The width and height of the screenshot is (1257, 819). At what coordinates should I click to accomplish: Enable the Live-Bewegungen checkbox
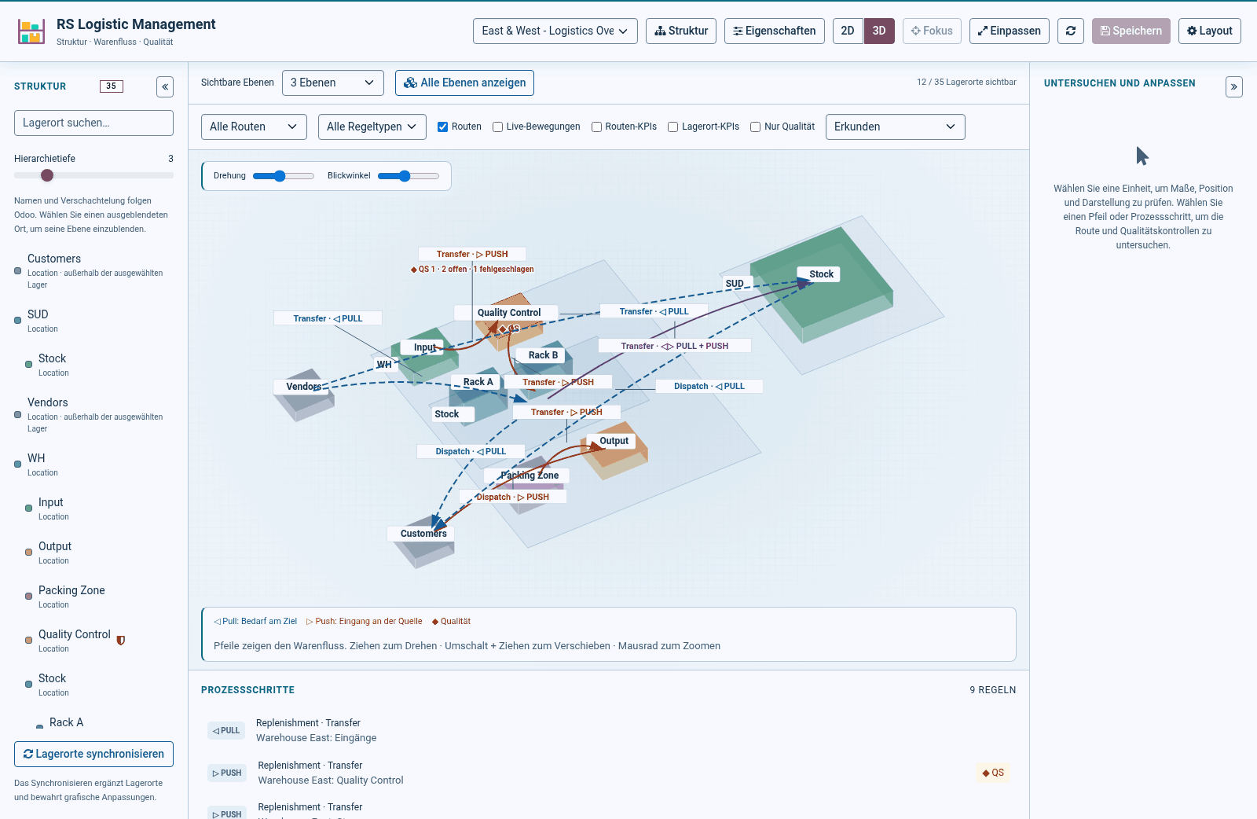pos(497,127)
